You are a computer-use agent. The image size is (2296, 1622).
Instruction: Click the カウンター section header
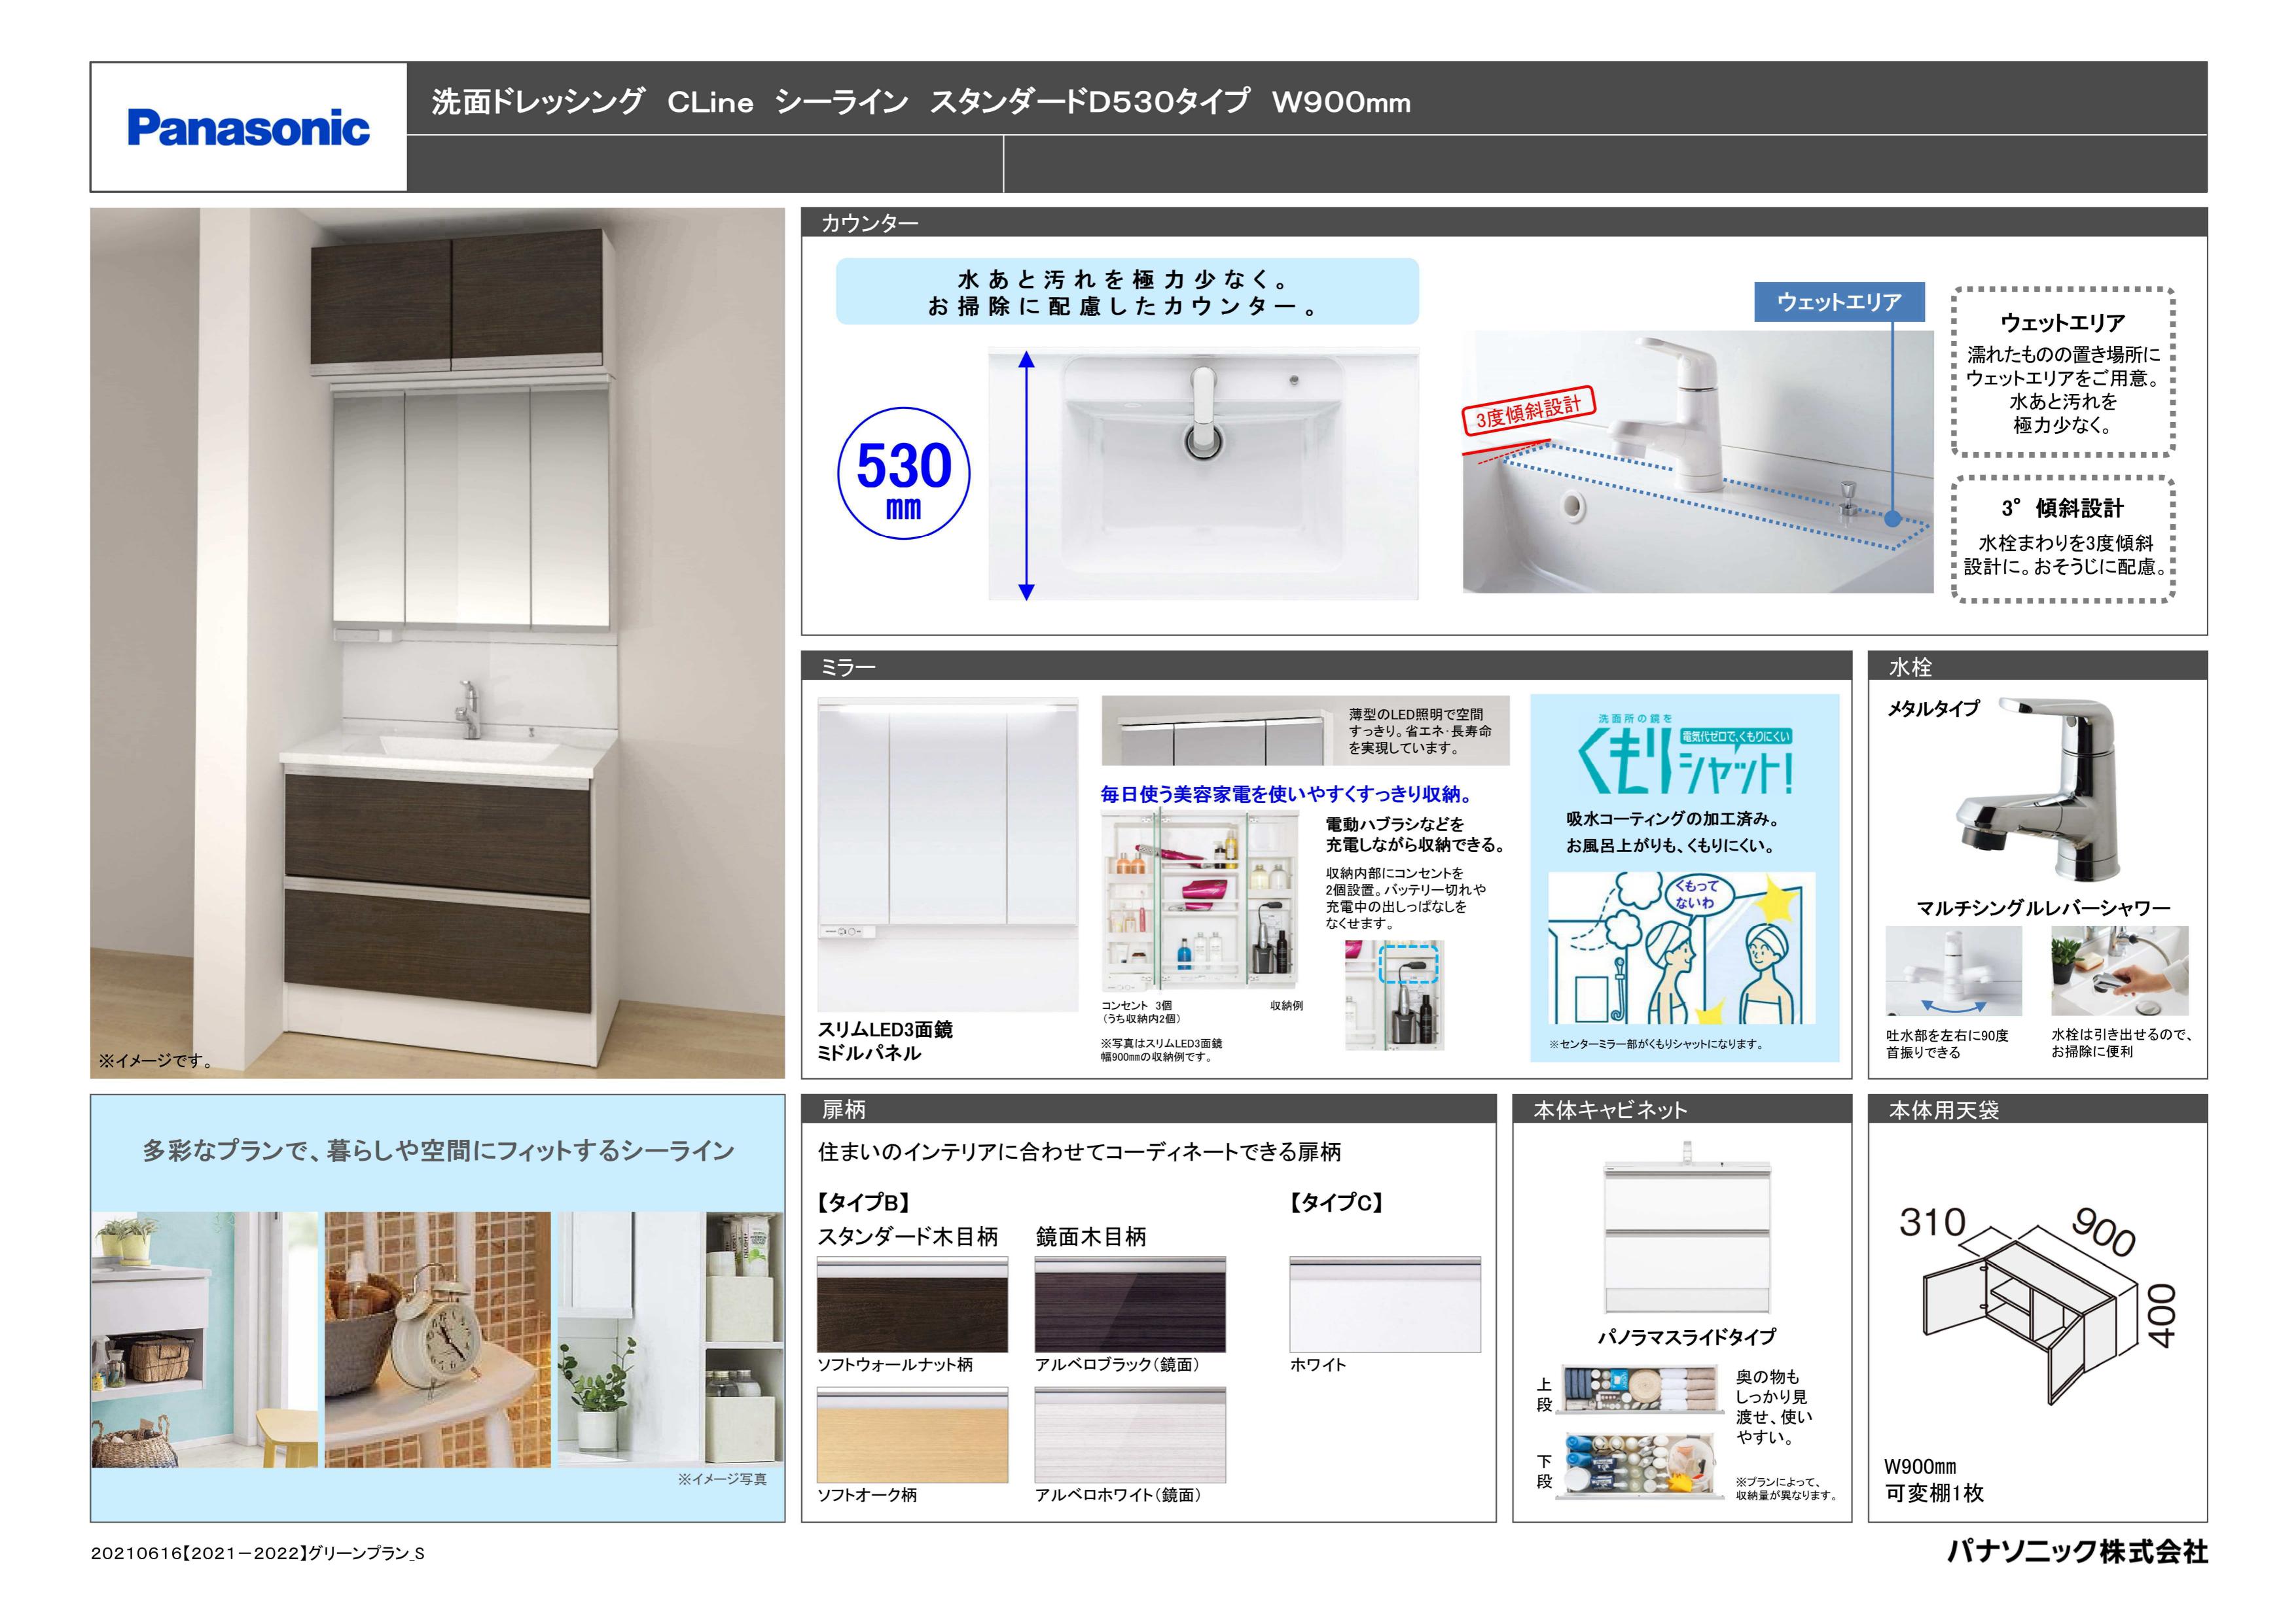click(x=1504, y=223)
